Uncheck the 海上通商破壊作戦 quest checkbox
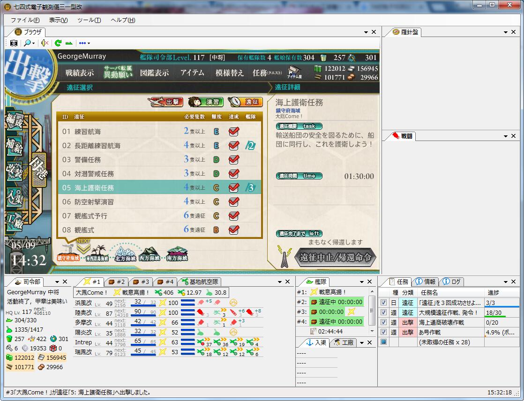 click(384, 322)
